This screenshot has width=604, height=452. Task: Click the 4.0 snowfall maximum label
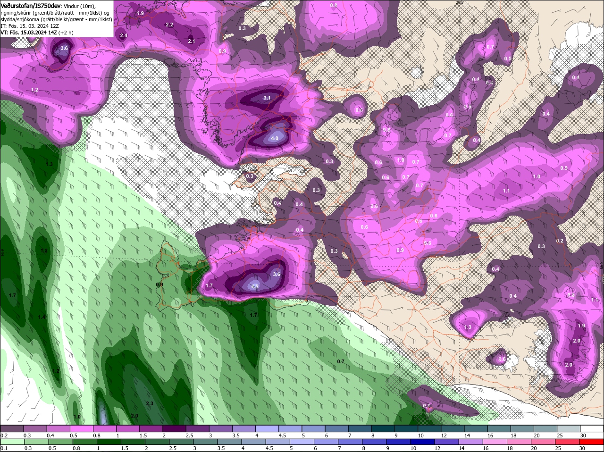point(274,138)
